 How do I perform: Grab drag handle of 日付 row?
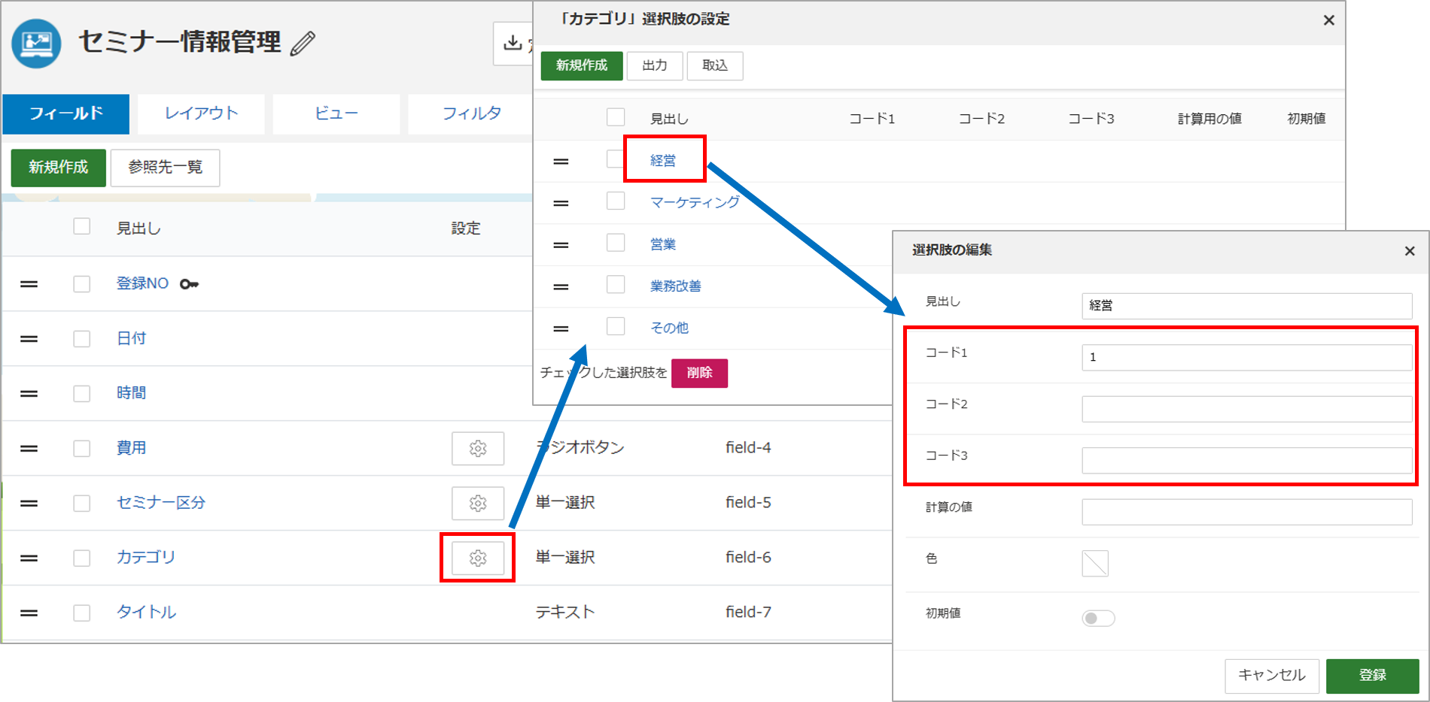[x=29, y=339]
